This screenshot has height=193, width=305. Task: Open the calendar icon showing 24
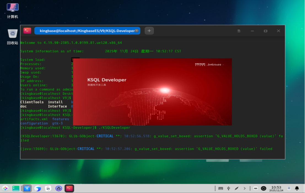tap(48, 188)
